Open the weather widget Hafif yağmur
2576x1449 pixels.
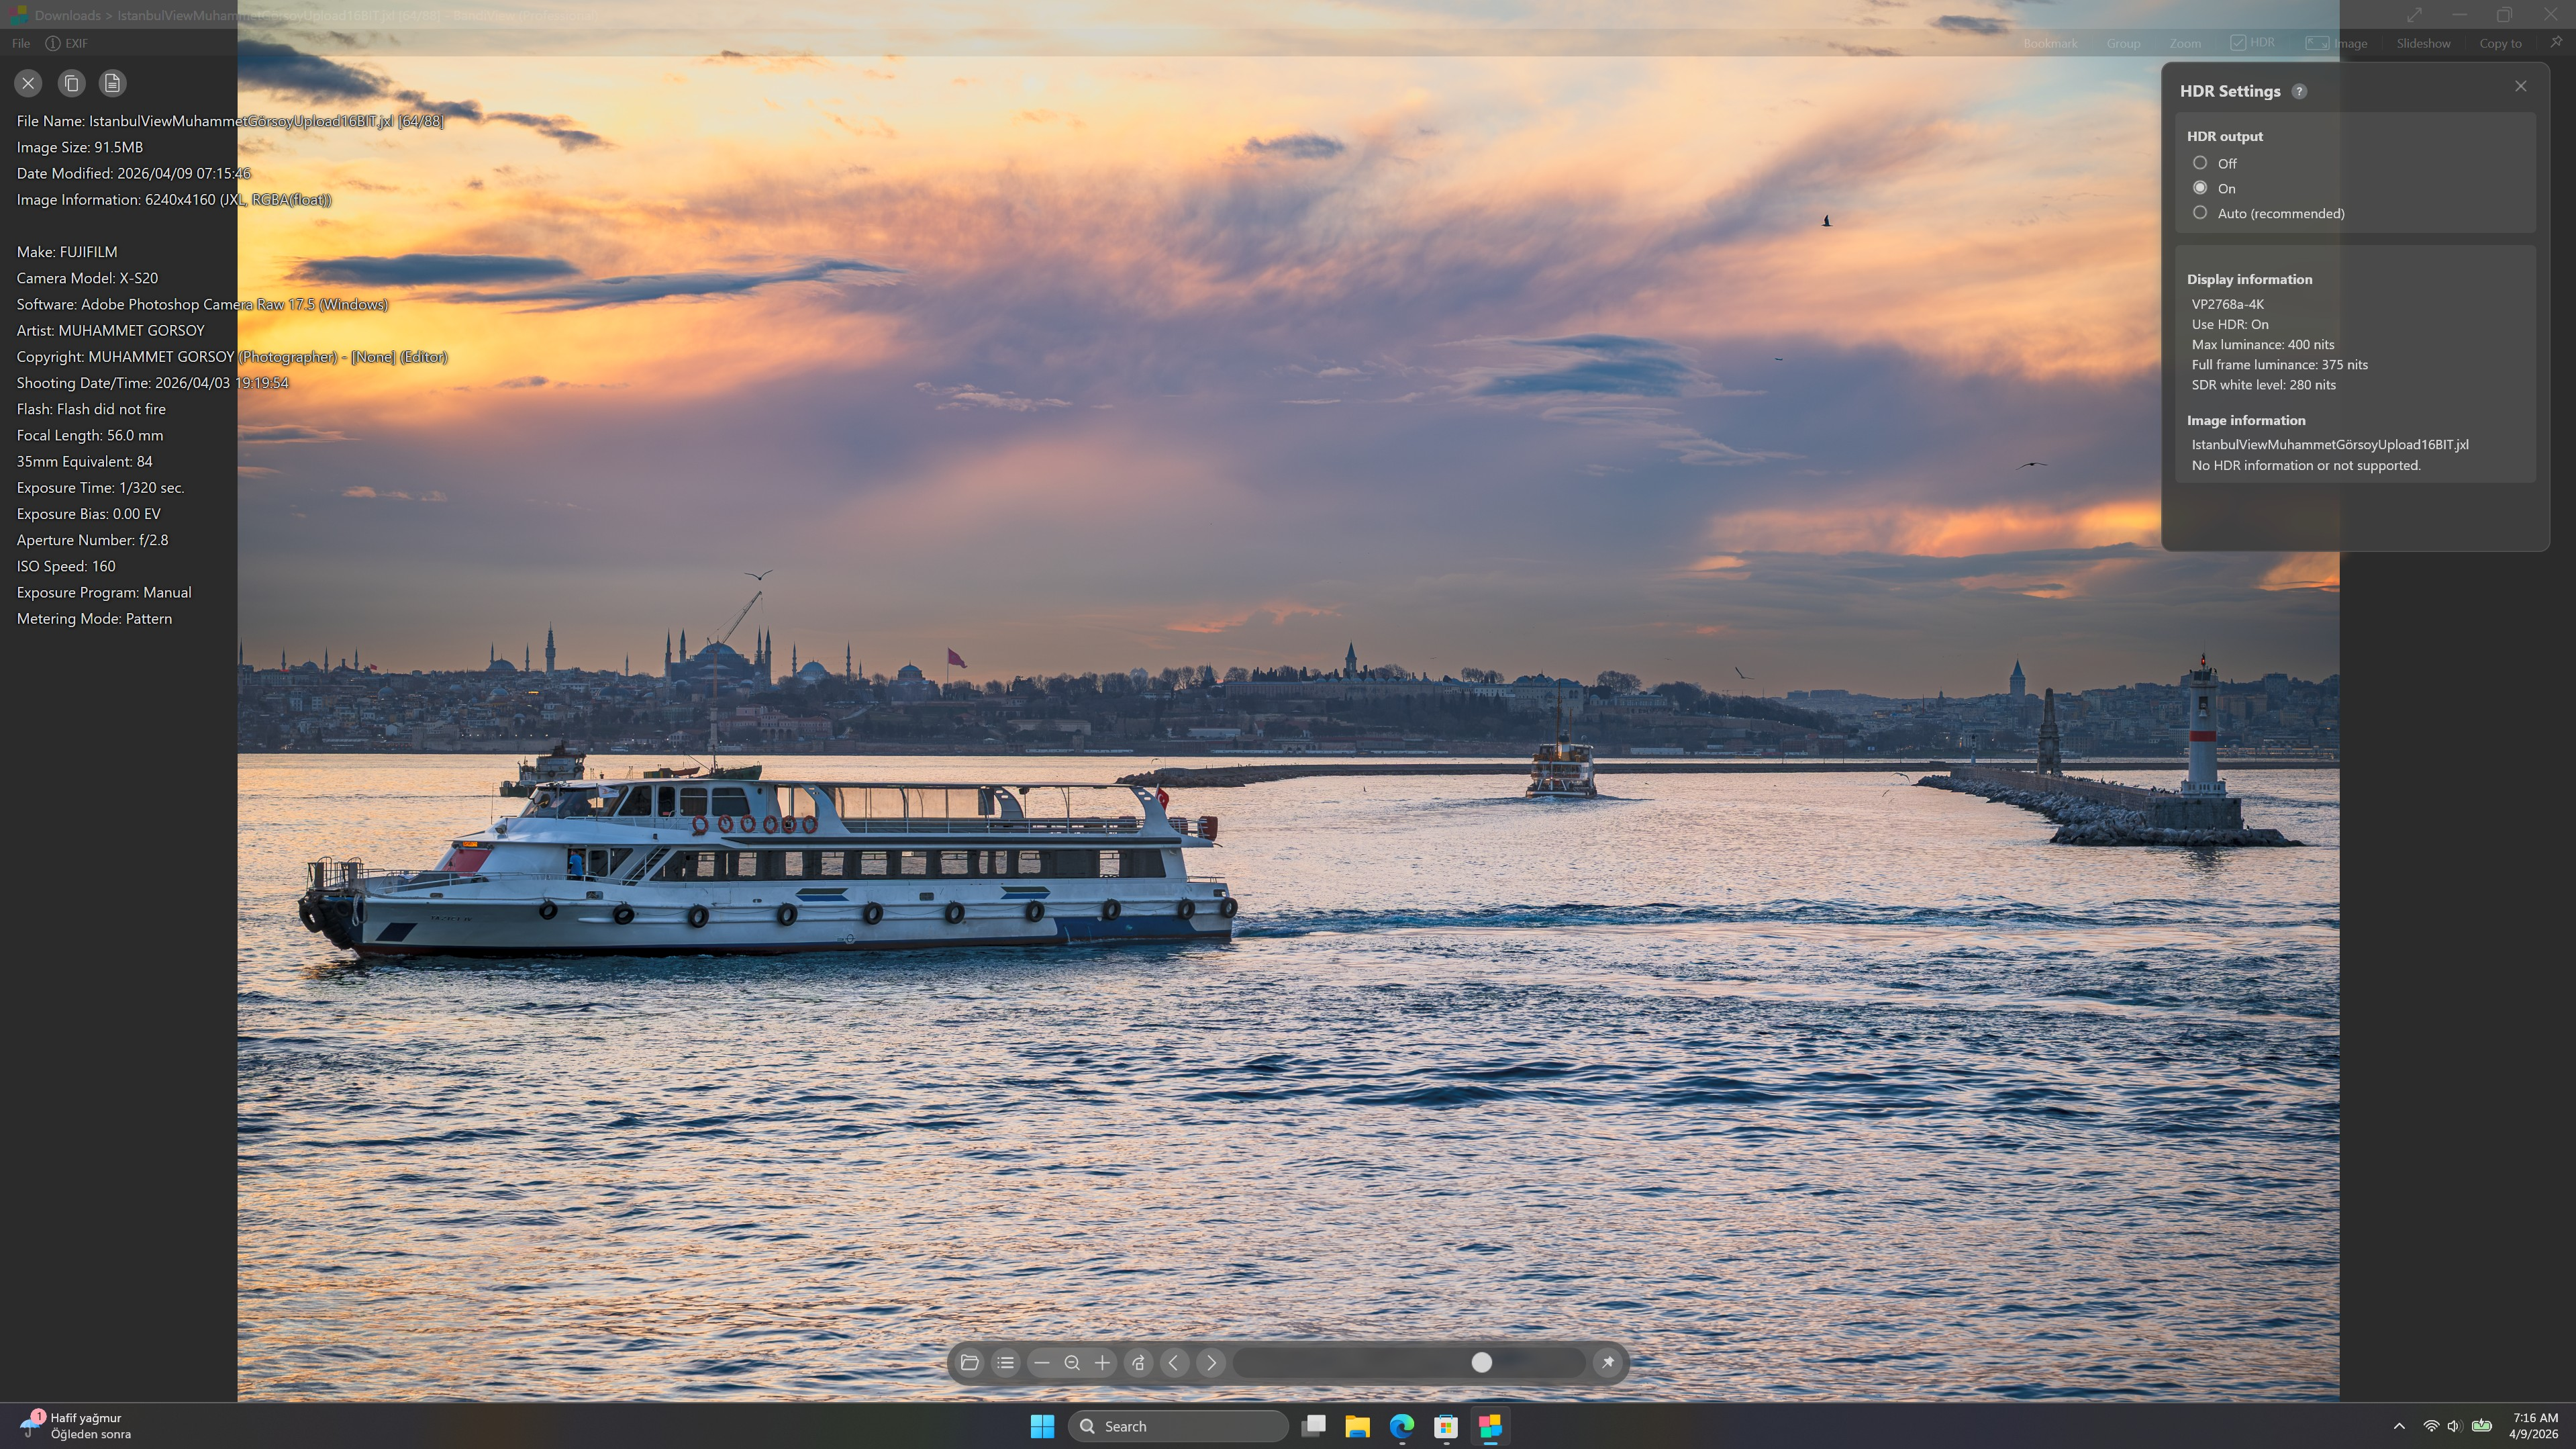click(75, 1426)
